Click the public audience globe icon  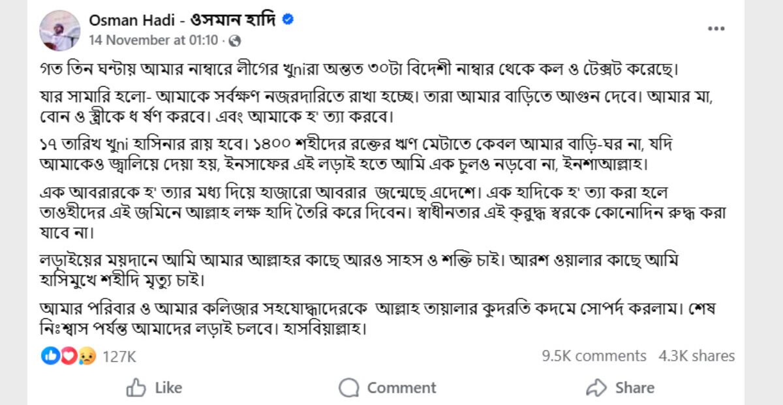[x=235, y=40]
